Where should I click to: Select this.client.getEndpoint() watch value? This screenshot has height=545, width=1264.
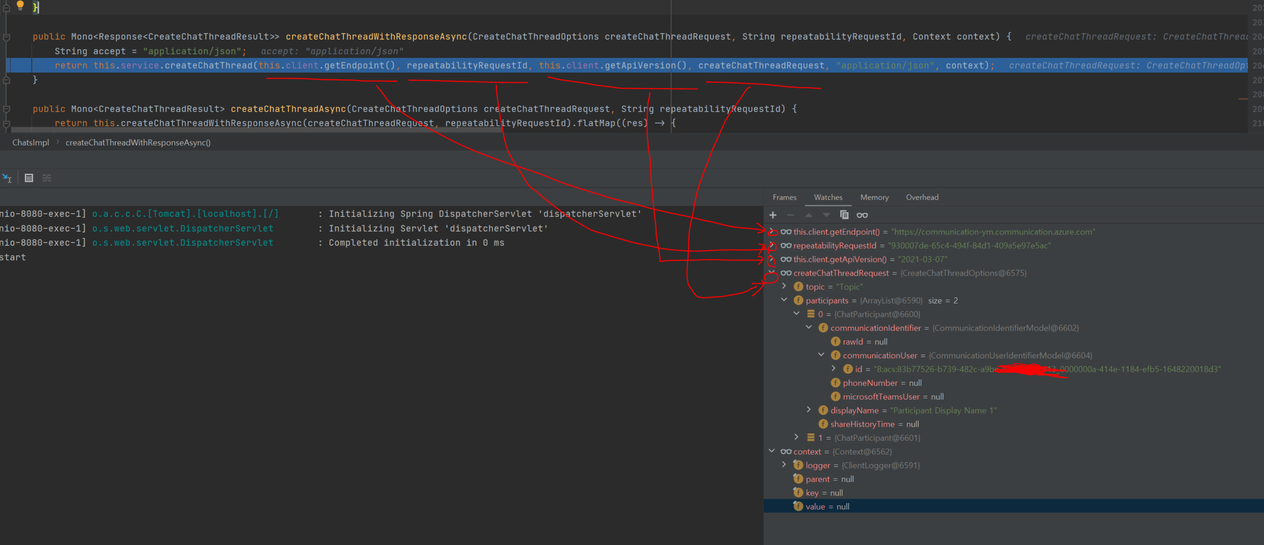coord(993,232)
